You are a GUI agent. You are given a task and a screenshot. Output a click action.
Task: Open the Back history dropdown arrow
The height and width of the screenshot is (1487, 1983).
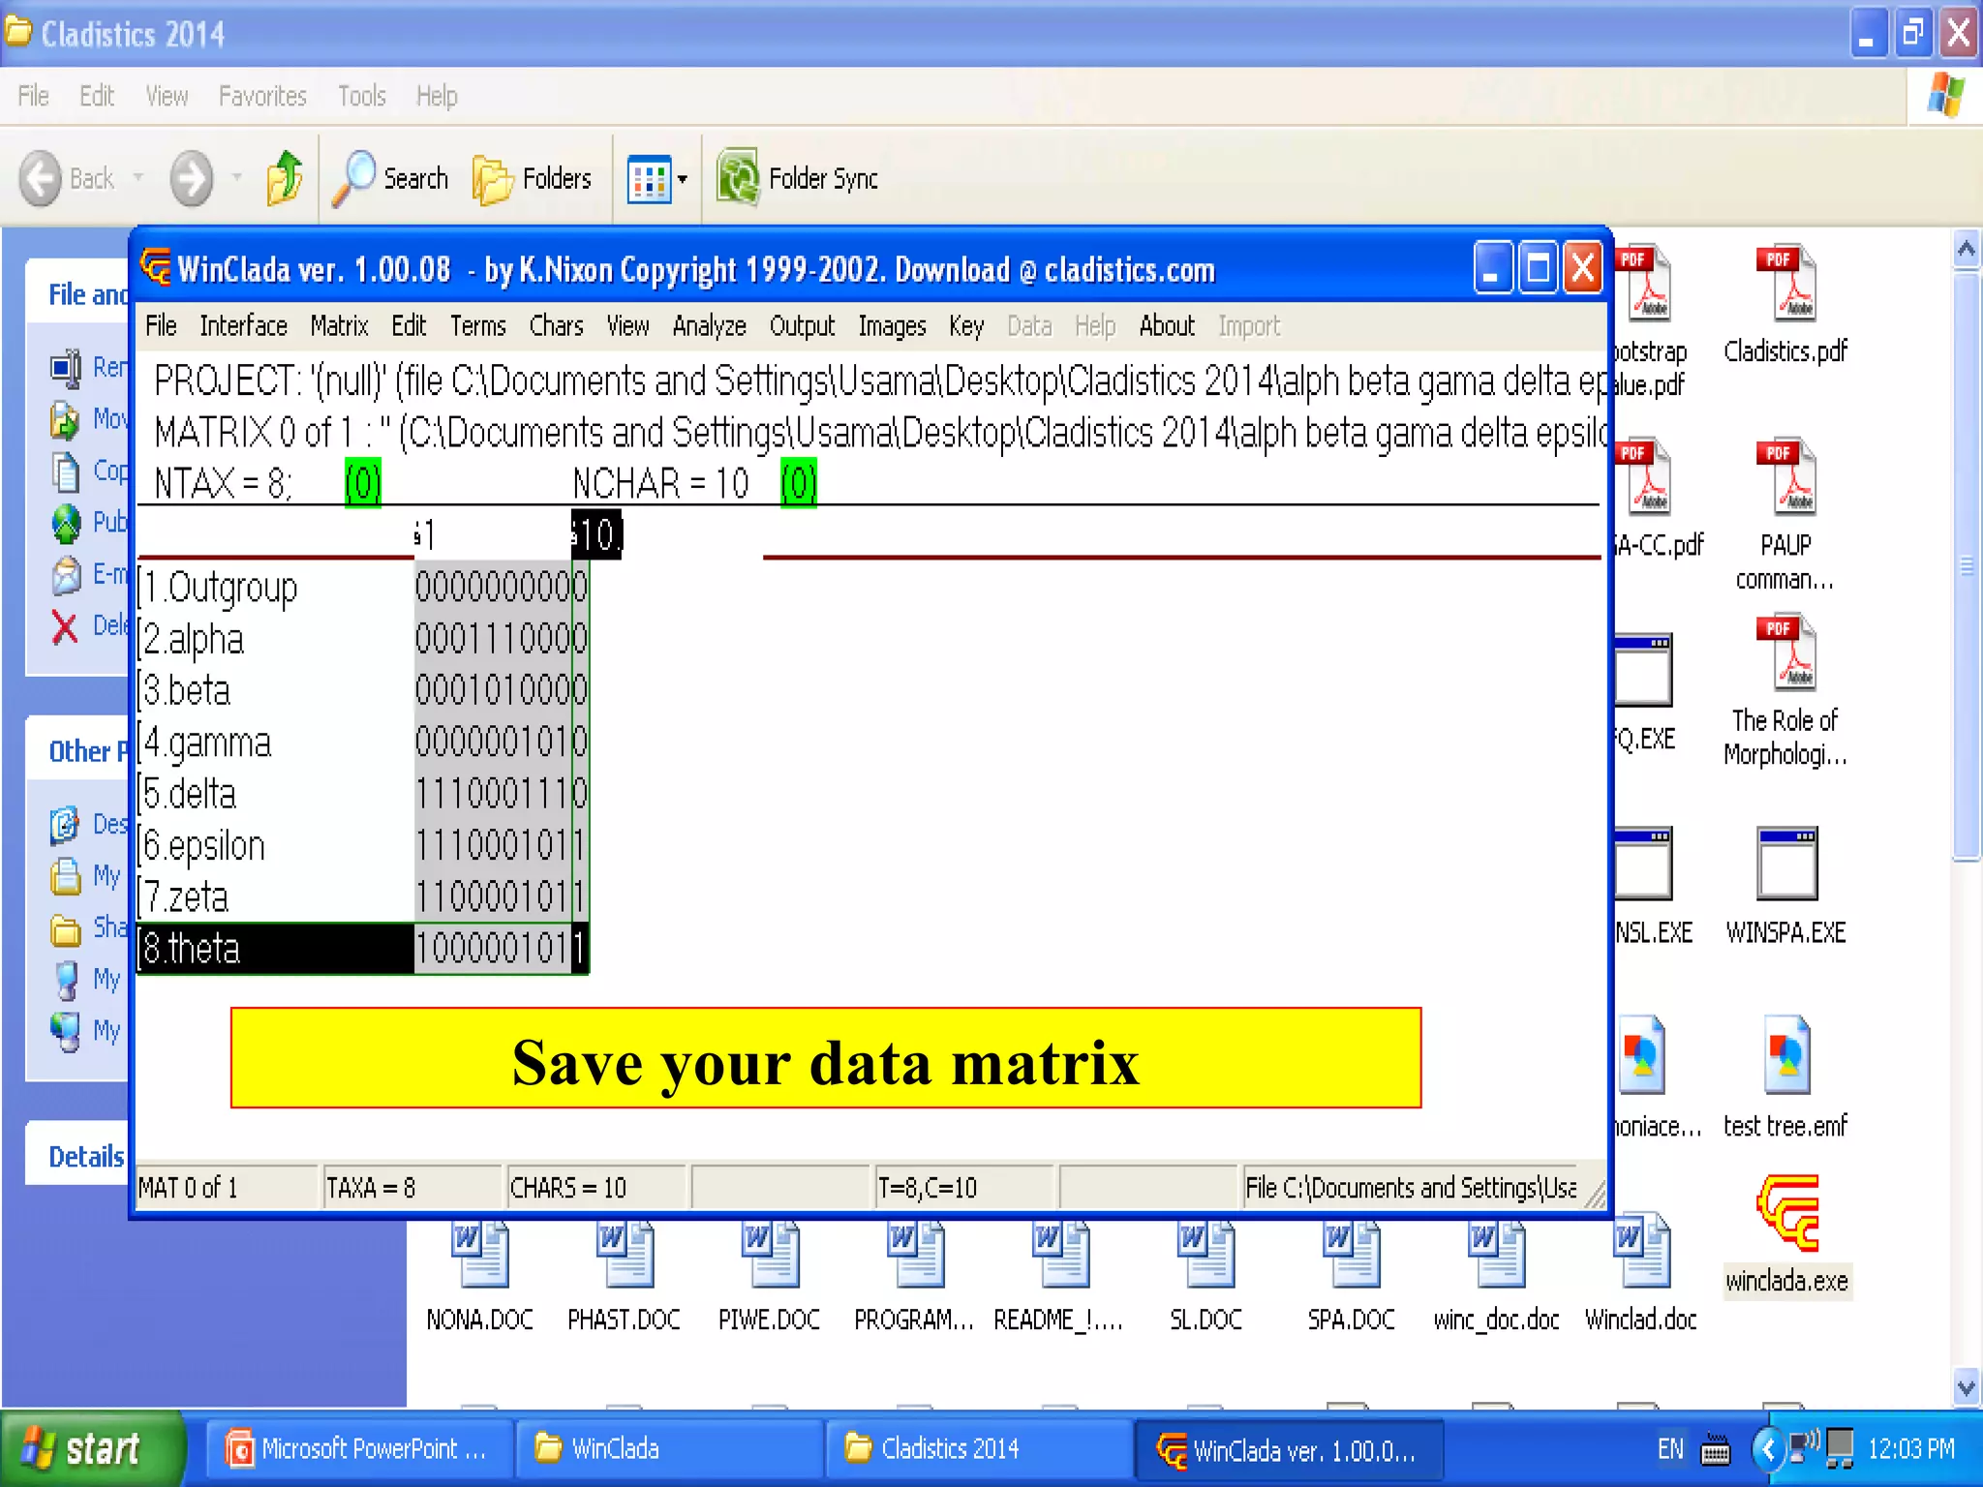[x=138, y=178]
